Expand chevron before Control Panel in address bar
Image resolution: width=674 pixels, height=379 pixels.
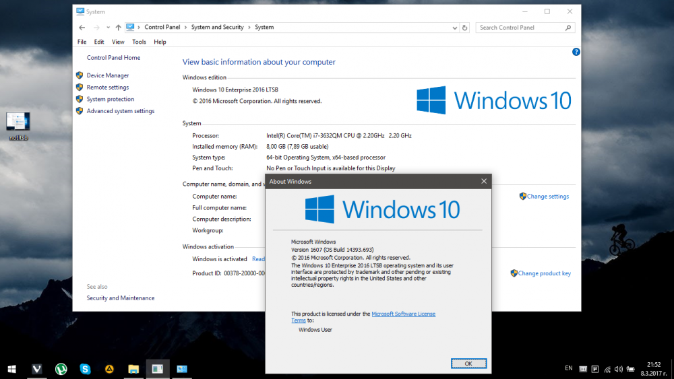click(139, 27)
